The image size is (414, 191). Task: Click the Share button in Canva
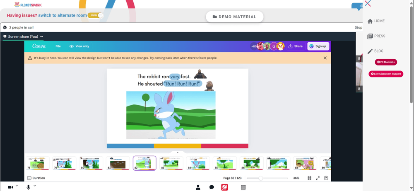pyautogui.click(x=296, y=46)
